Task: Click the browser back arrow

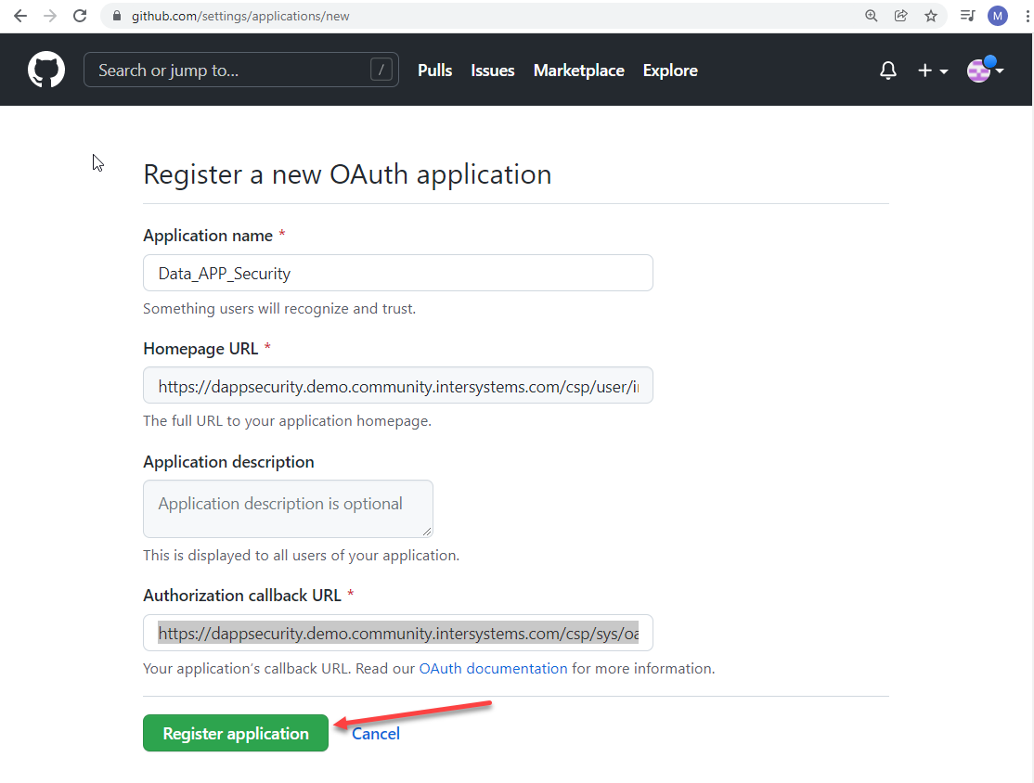Action: [19, 16]
